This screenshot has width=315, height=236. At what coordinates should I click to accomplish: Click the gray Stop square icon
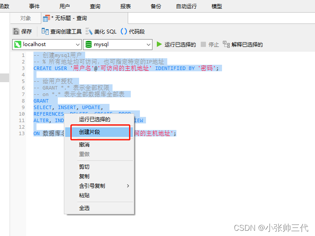click(203, 44)
